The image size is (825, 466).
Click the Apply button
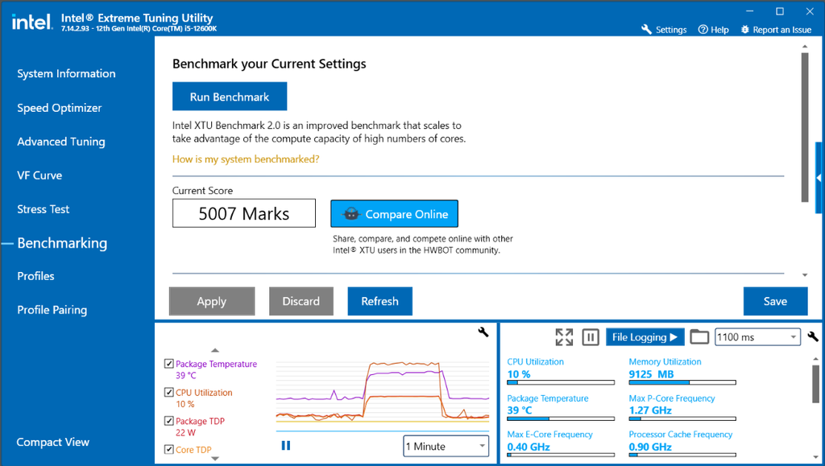point(212,301)
